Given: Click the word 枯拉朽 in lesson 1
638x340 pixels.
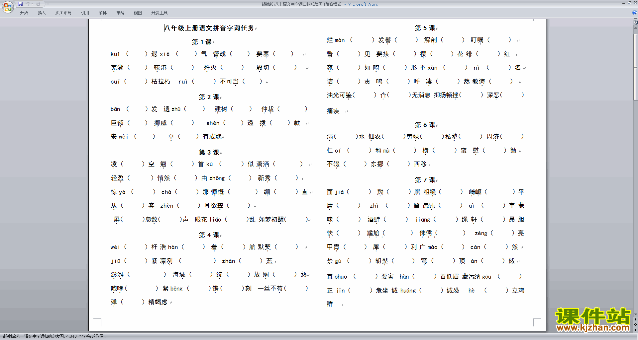Looking at the screenshot, I should pos(161,82).
